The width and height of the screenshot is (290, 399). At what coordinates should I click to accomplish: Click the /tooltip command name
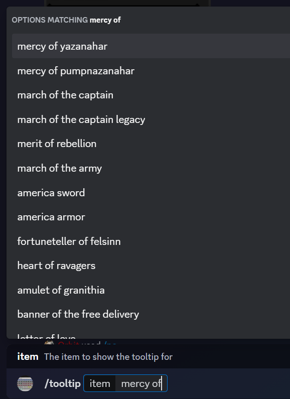coord(63,383)
